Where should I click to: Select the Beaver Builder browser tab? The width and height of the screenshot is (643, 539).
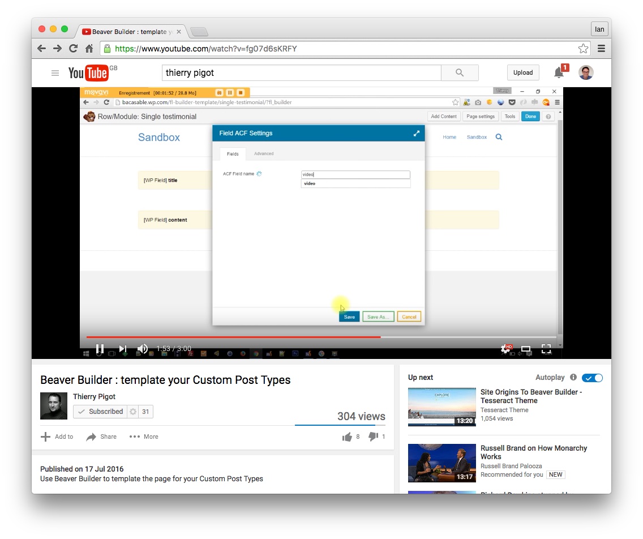tap(131, 32)
